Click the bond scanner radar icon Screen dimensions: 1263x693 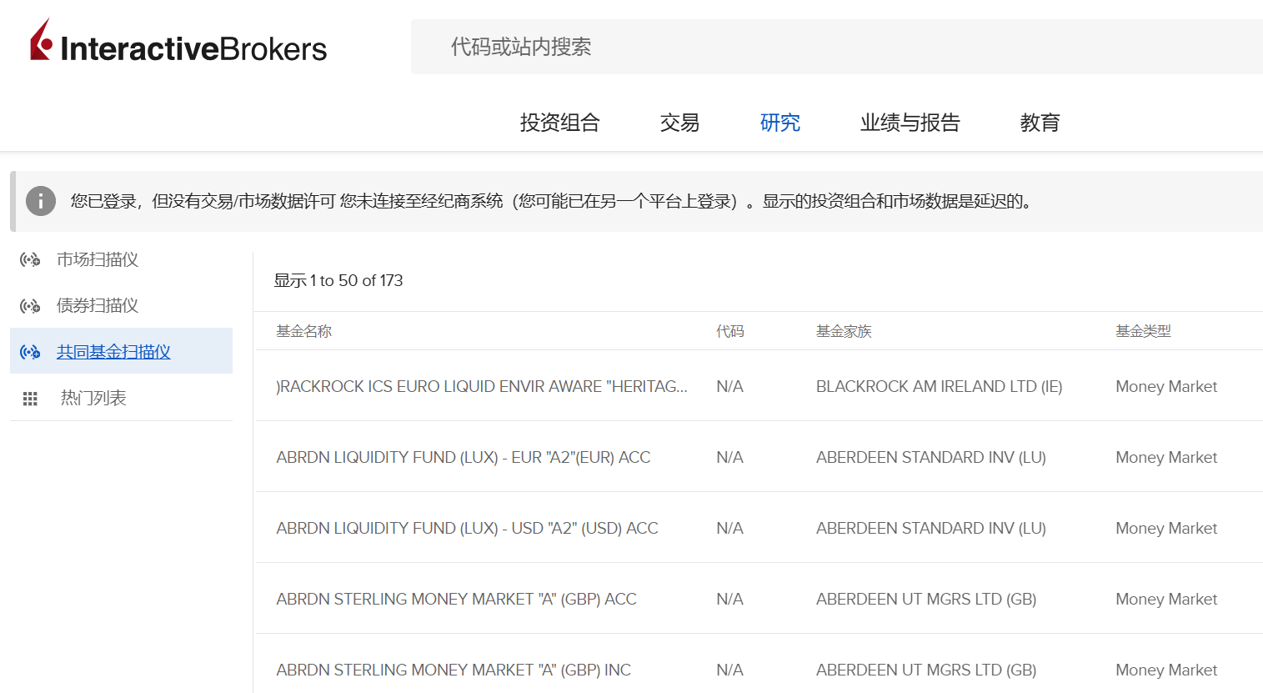click(x=30, y=306)
